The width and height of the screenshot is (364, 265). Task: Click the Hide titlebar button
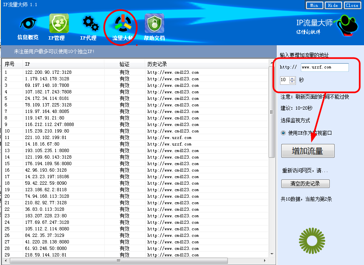[x=334, y=5]
